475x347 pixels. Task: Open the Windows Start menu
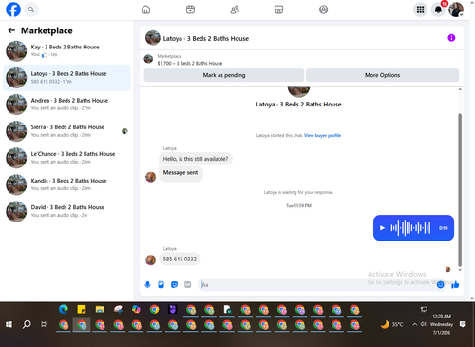click(x=9, y=324)
